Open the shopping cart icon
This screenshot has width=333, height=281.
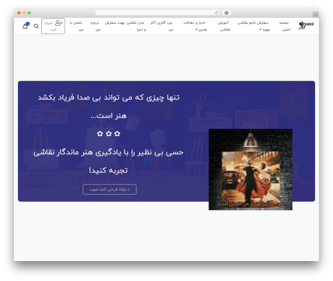25,26
